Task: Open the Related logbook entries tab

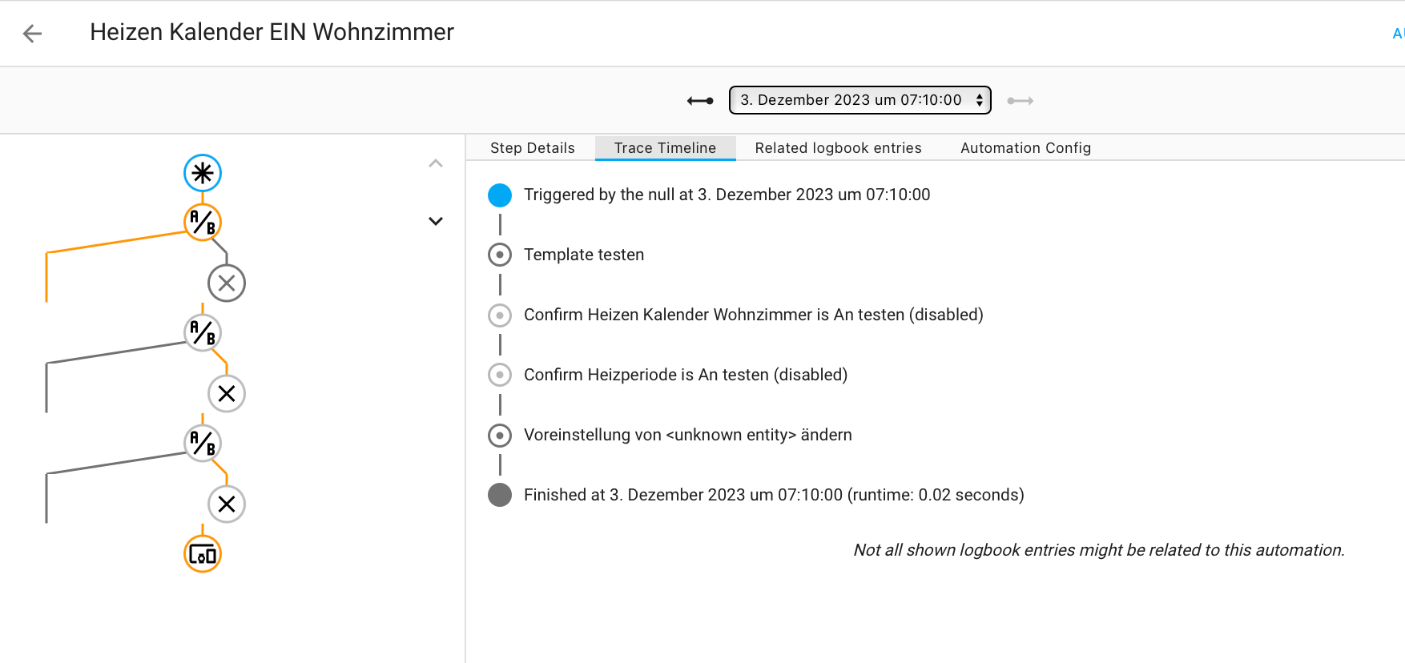Action: (x=838, y=148)
